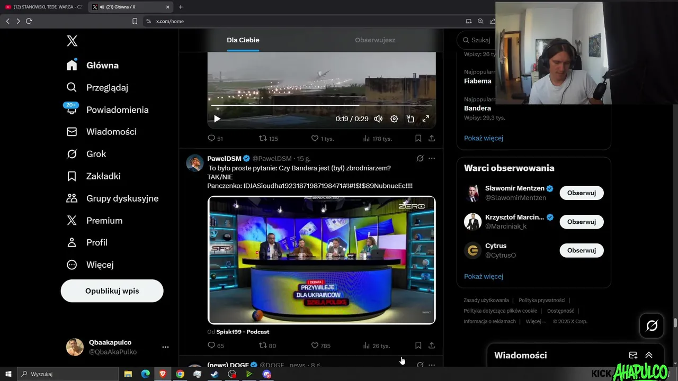Open the Fiabema trending topic

[478, 81]
